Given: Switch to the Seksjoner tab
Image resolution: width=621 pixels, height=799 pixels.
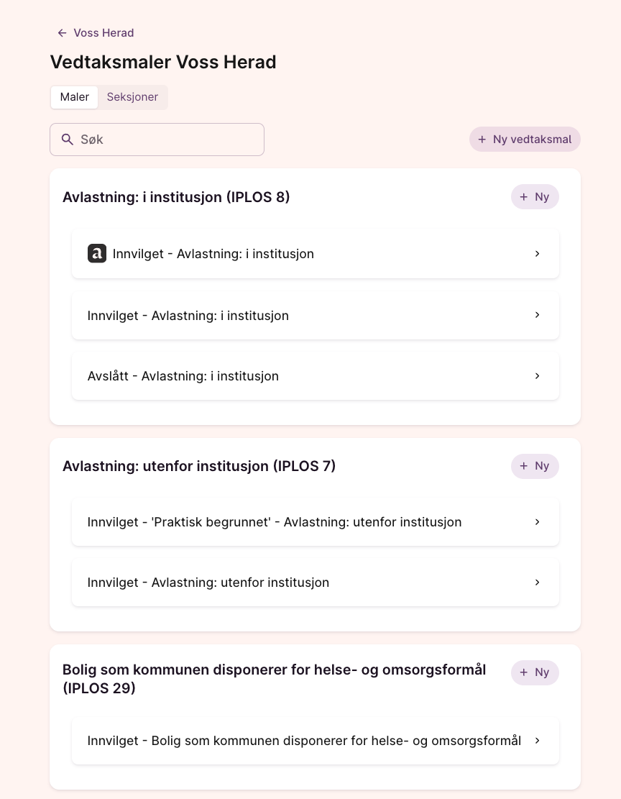Looking at the screenshot, I should (132, 97).
